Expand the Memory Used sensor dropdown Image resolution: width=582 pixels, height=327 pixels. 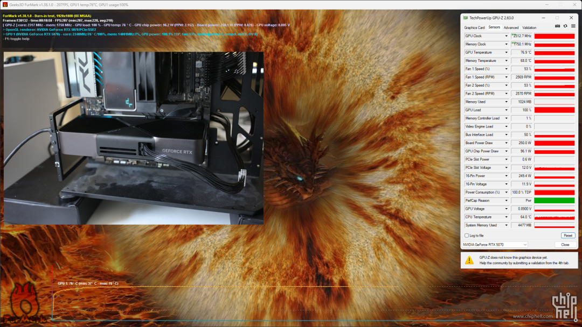(506, 102)
